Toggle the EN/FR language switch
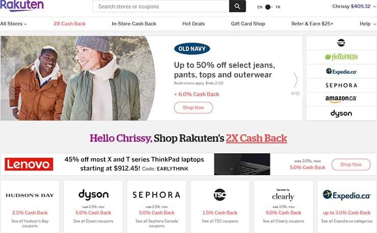Viewport: 377px width, 233px height. [x=268, y=7]
